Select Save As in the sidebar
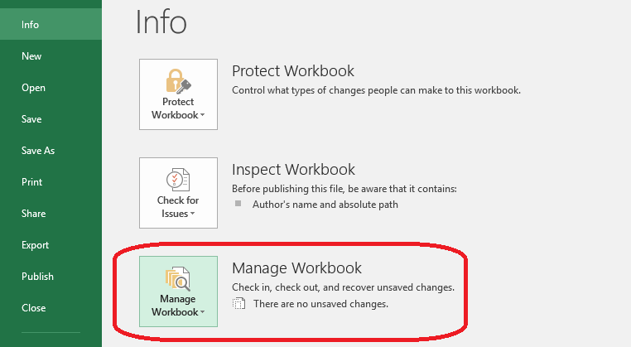Image resolution: width=631 pixels, height=347 pixels. [x=38, y=151]
